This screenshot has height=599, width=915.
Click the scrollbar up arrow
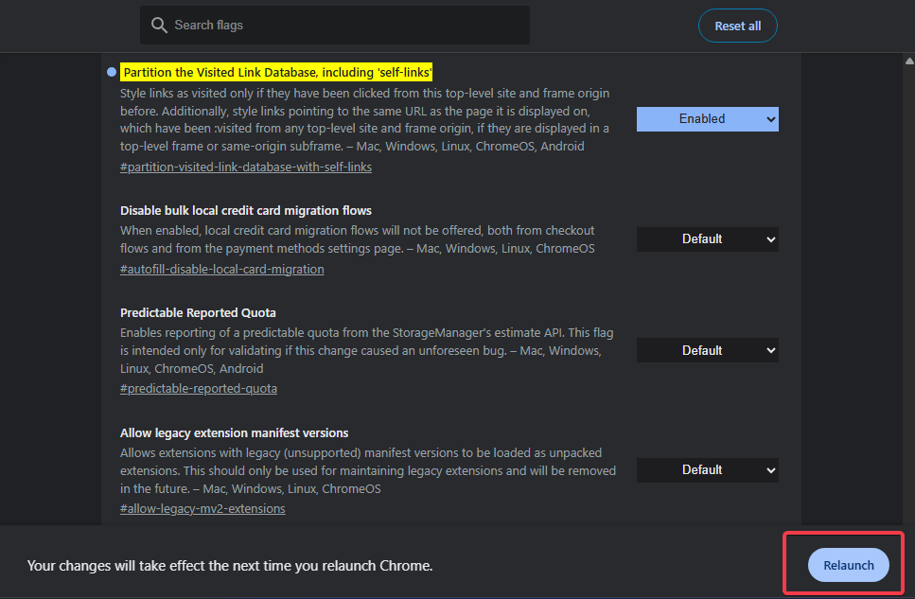tap(909, 61)
